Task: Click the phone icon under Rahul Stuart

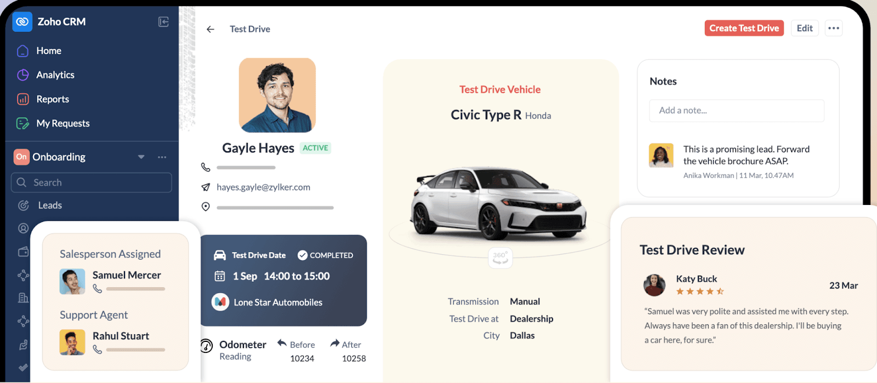Action: click(98, 350)
